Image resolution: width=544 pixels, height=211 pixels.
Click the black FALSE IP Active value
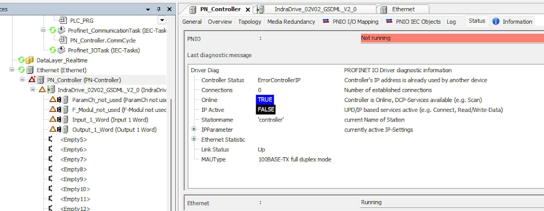[x=266, y=110]
